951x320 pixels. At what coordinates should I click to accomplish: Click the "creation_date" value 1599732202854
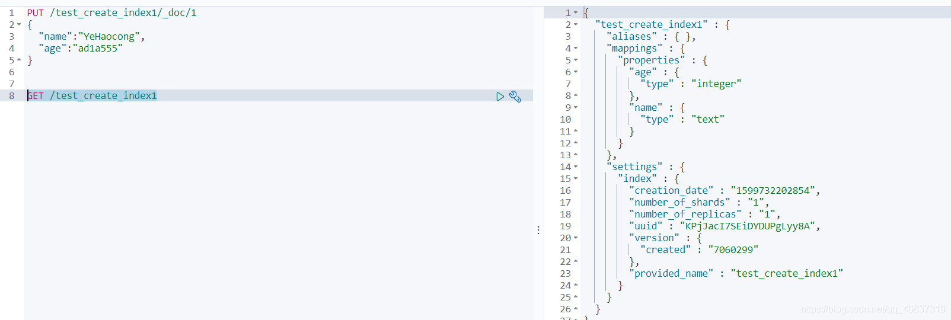pyautogui.click(x=773, y=190)
